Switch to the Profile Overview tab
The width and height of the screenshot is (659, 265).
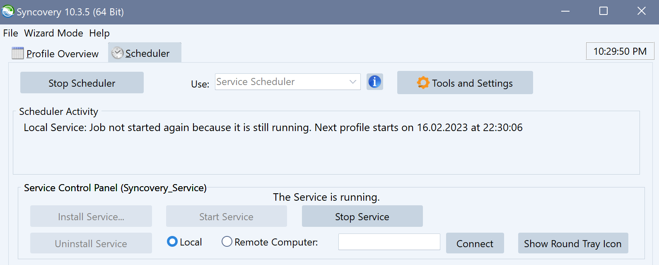click(x=62, y=53)
